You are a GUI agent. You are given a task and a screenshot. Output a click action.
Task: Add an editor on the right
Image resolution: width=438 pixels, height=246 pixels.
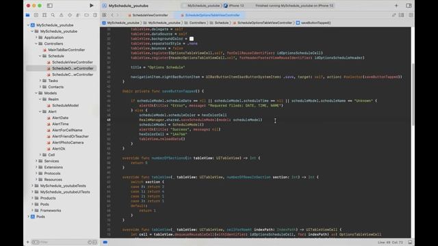click(411, 15)
